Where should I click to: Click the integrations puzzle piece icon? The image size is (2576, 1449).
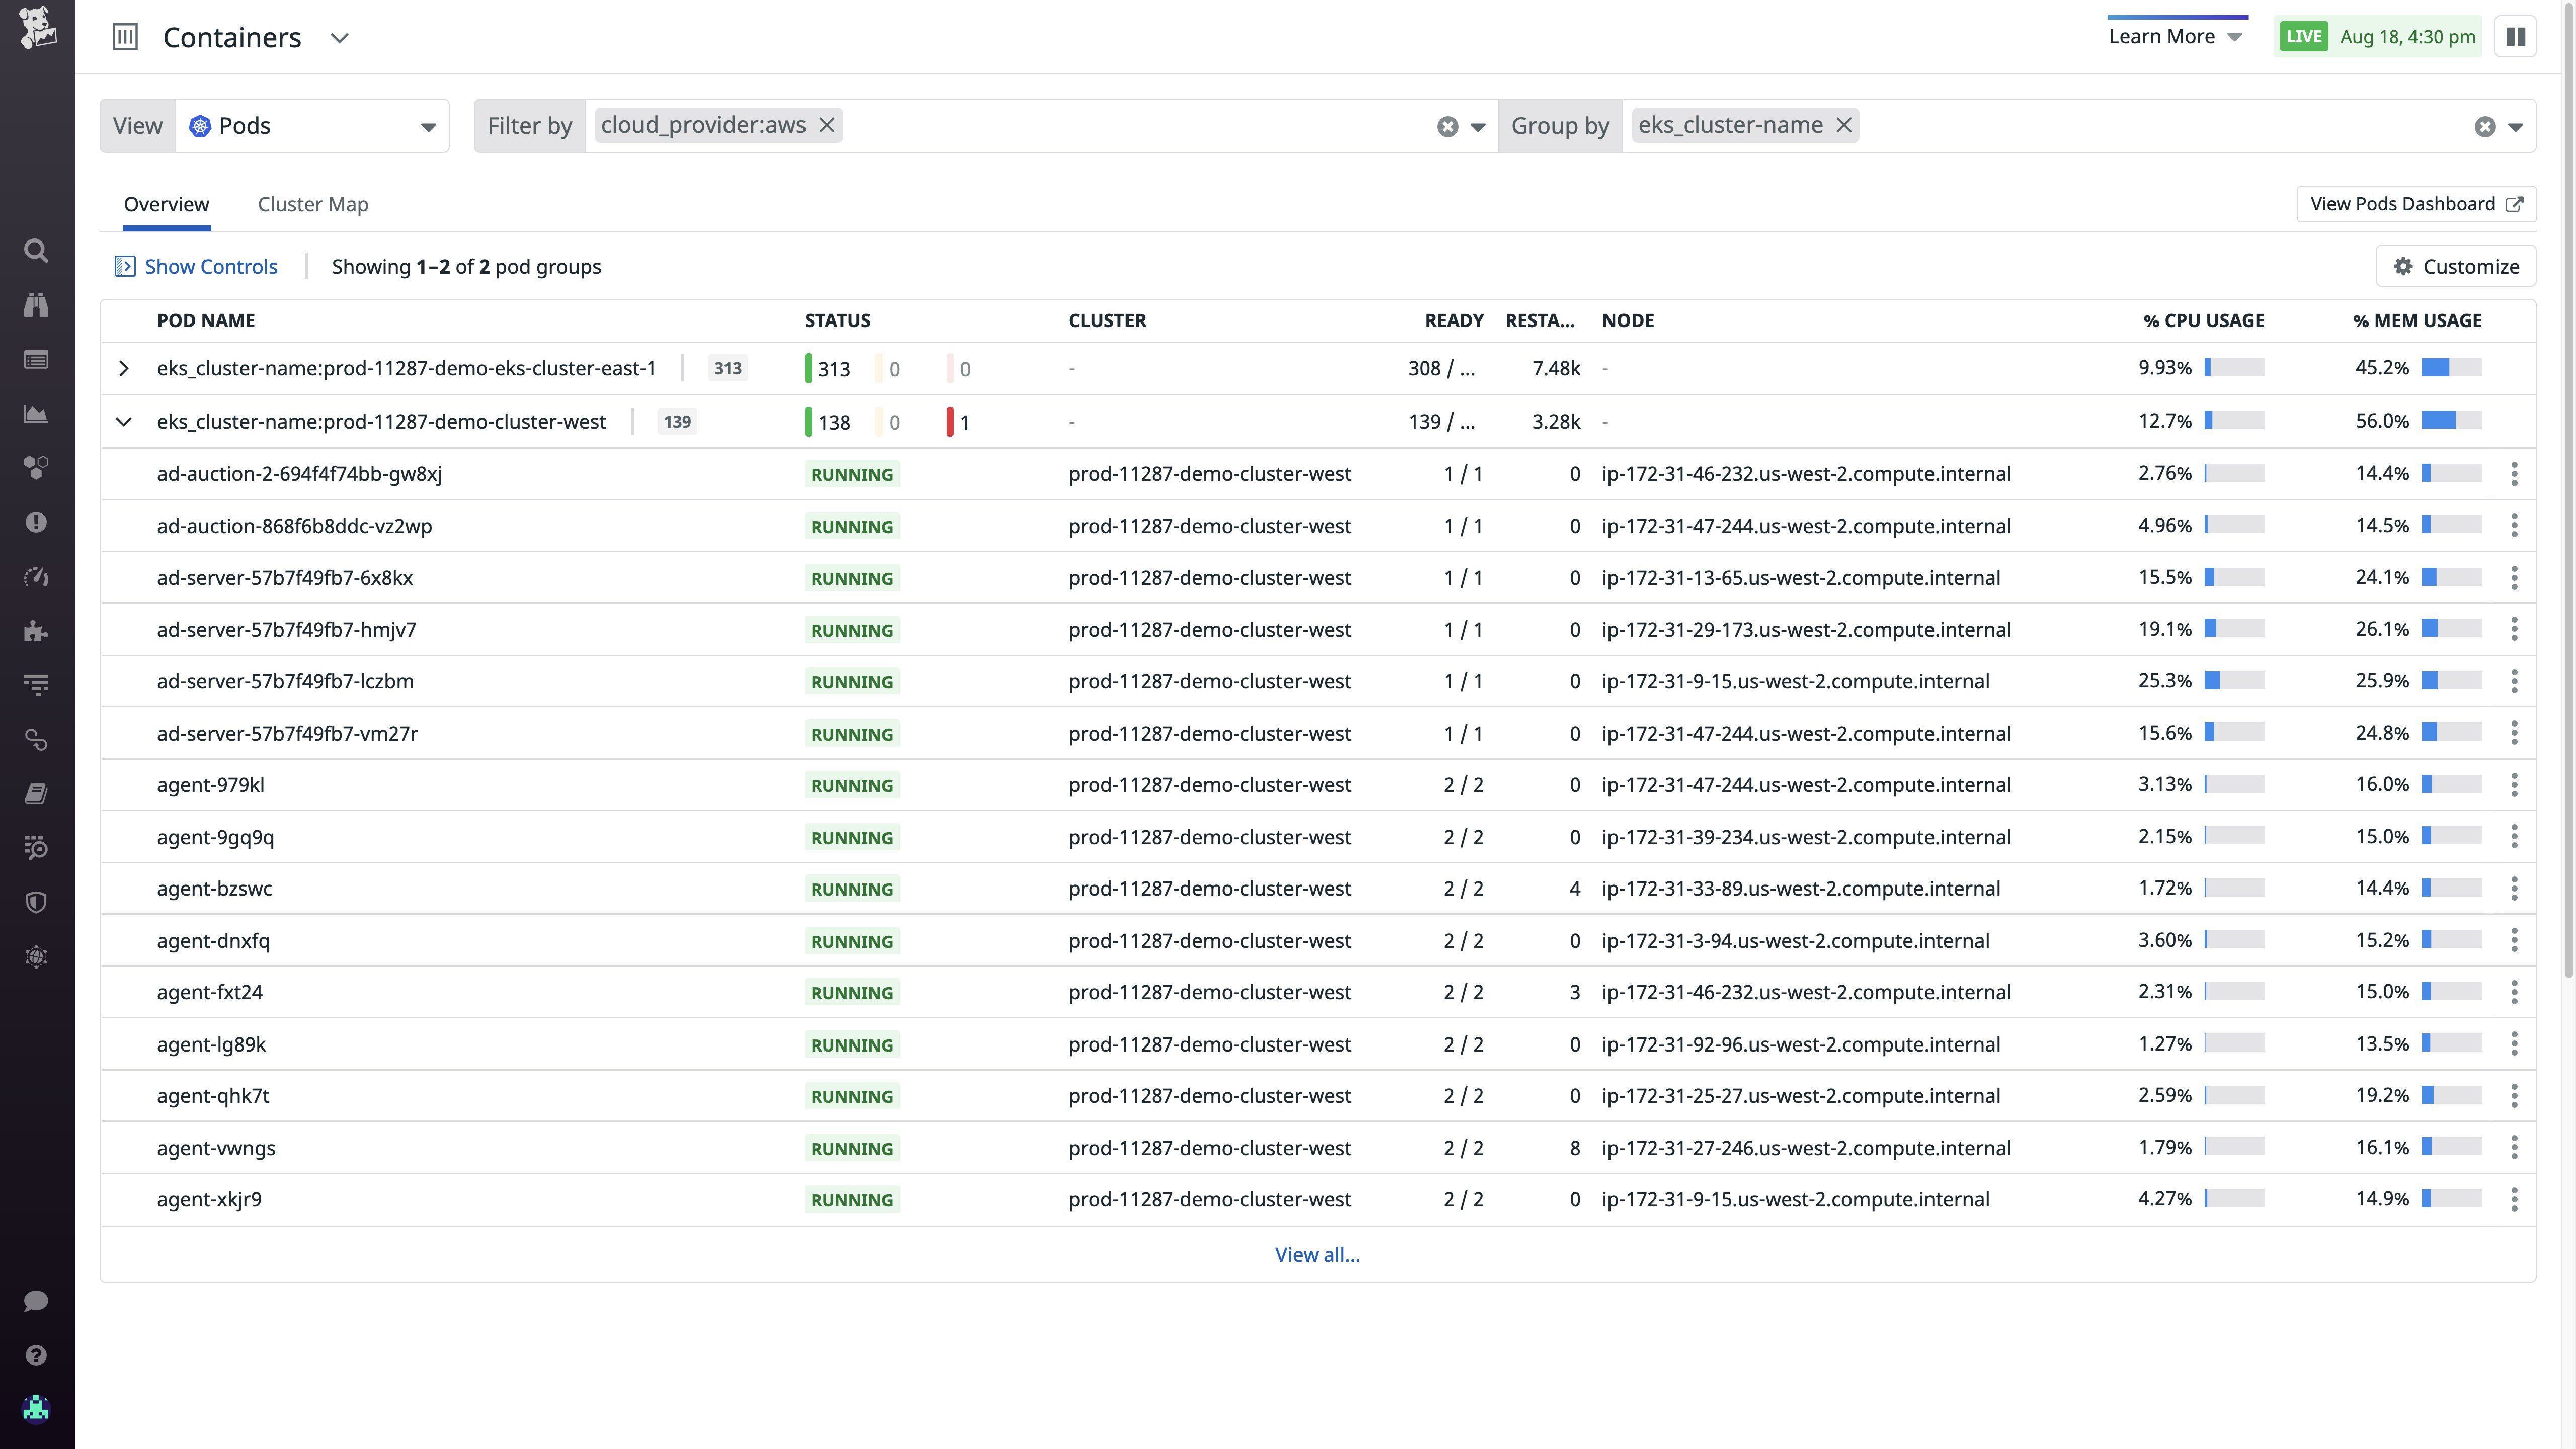click(x=36, y=631)
